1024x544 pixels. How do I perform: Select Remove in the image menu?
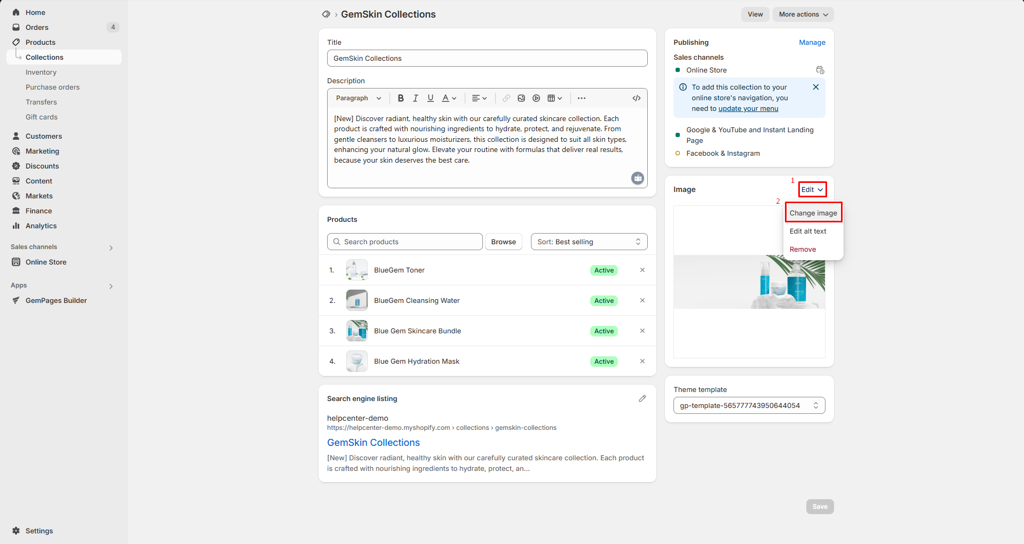tap(803, 249)
